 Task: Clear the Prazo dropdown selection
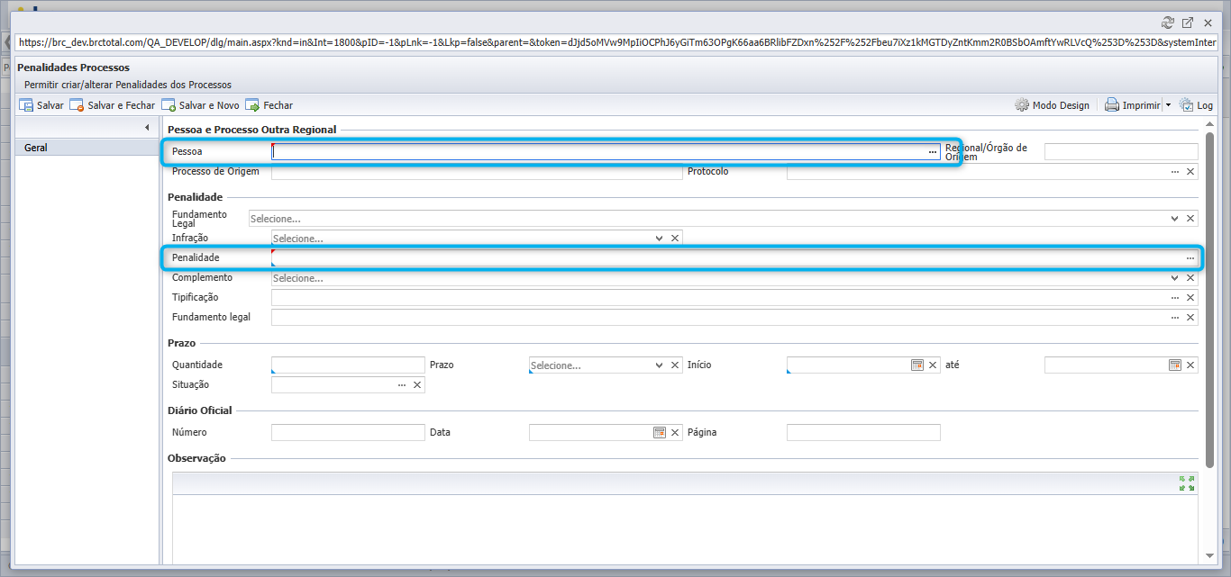(675, 365)
